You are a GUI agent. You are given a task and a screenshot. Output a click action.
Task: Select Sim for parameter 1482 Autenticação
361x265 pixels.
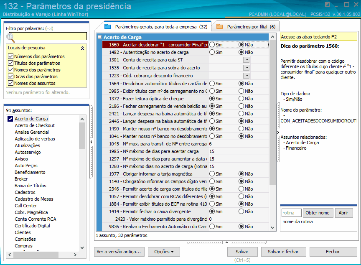pyautogui.click(x=212, y=52)
